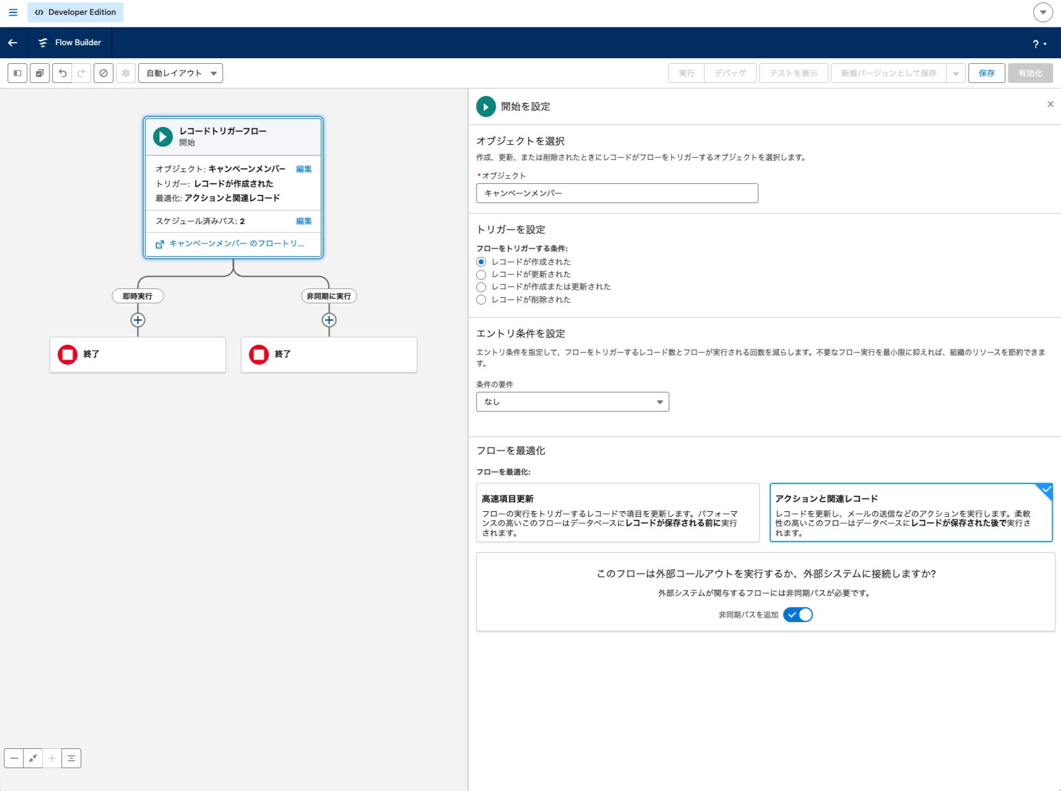Screen dimensions: 1061x791
Task: Click the circle-slash toolbar icon
Action: pyautogui.click(x=103, y=73)
